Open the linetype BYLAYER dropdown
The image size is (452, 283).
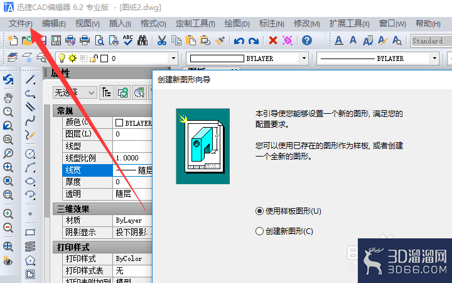click(x=434, y=58)
